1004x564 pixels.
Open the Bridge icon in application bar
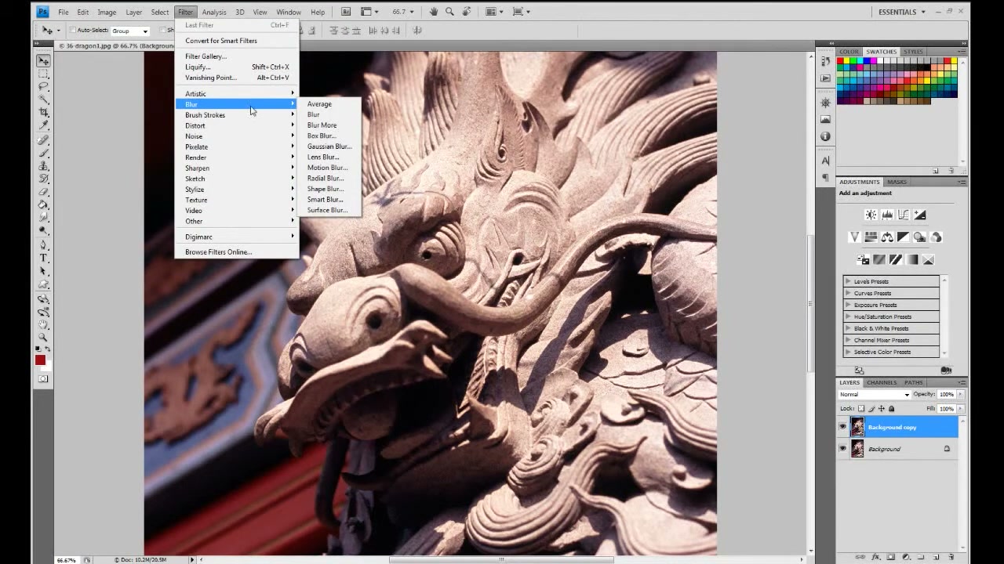[x=346, y=12]
